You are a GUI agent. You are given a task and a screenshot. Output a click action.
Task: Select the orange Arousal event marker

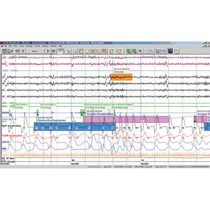tap(121, 77)
